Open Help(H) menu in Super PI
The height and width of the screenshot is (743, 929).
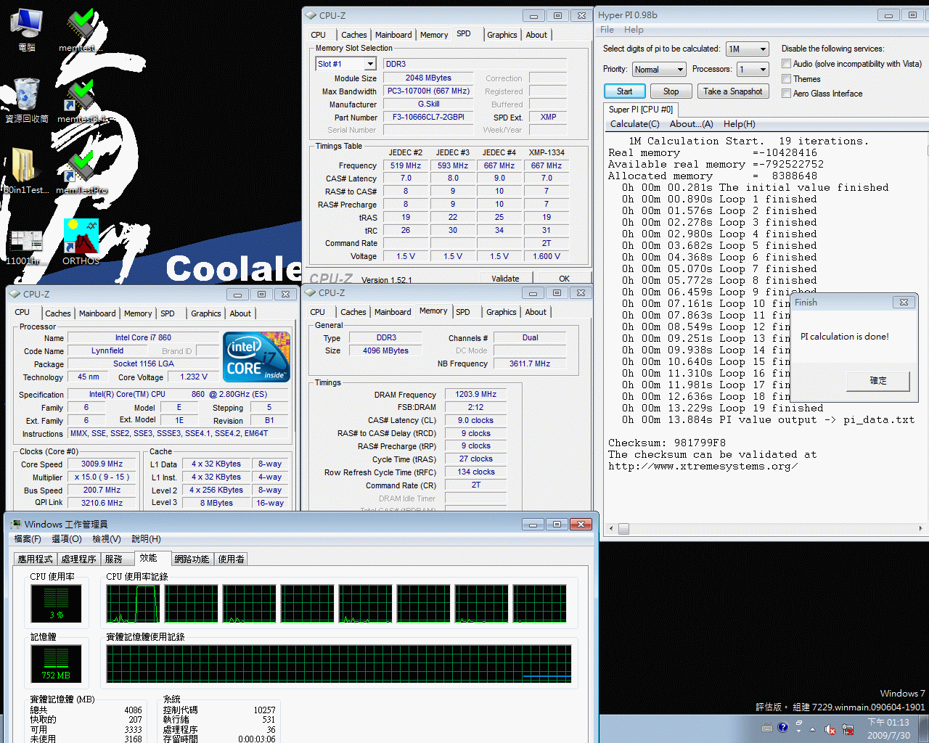coord(739,124)
